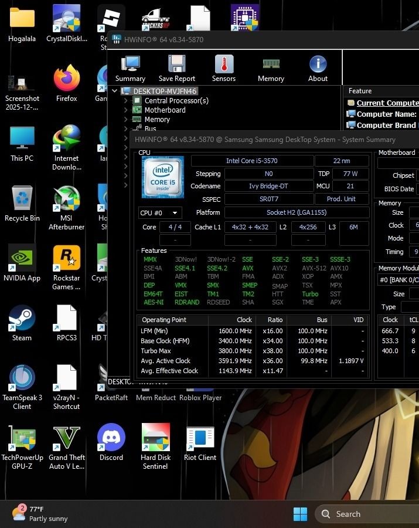This screenshot has width=419, height=528.
Task: Open the Hogalala folder on desktop
Action: (22, 23)
